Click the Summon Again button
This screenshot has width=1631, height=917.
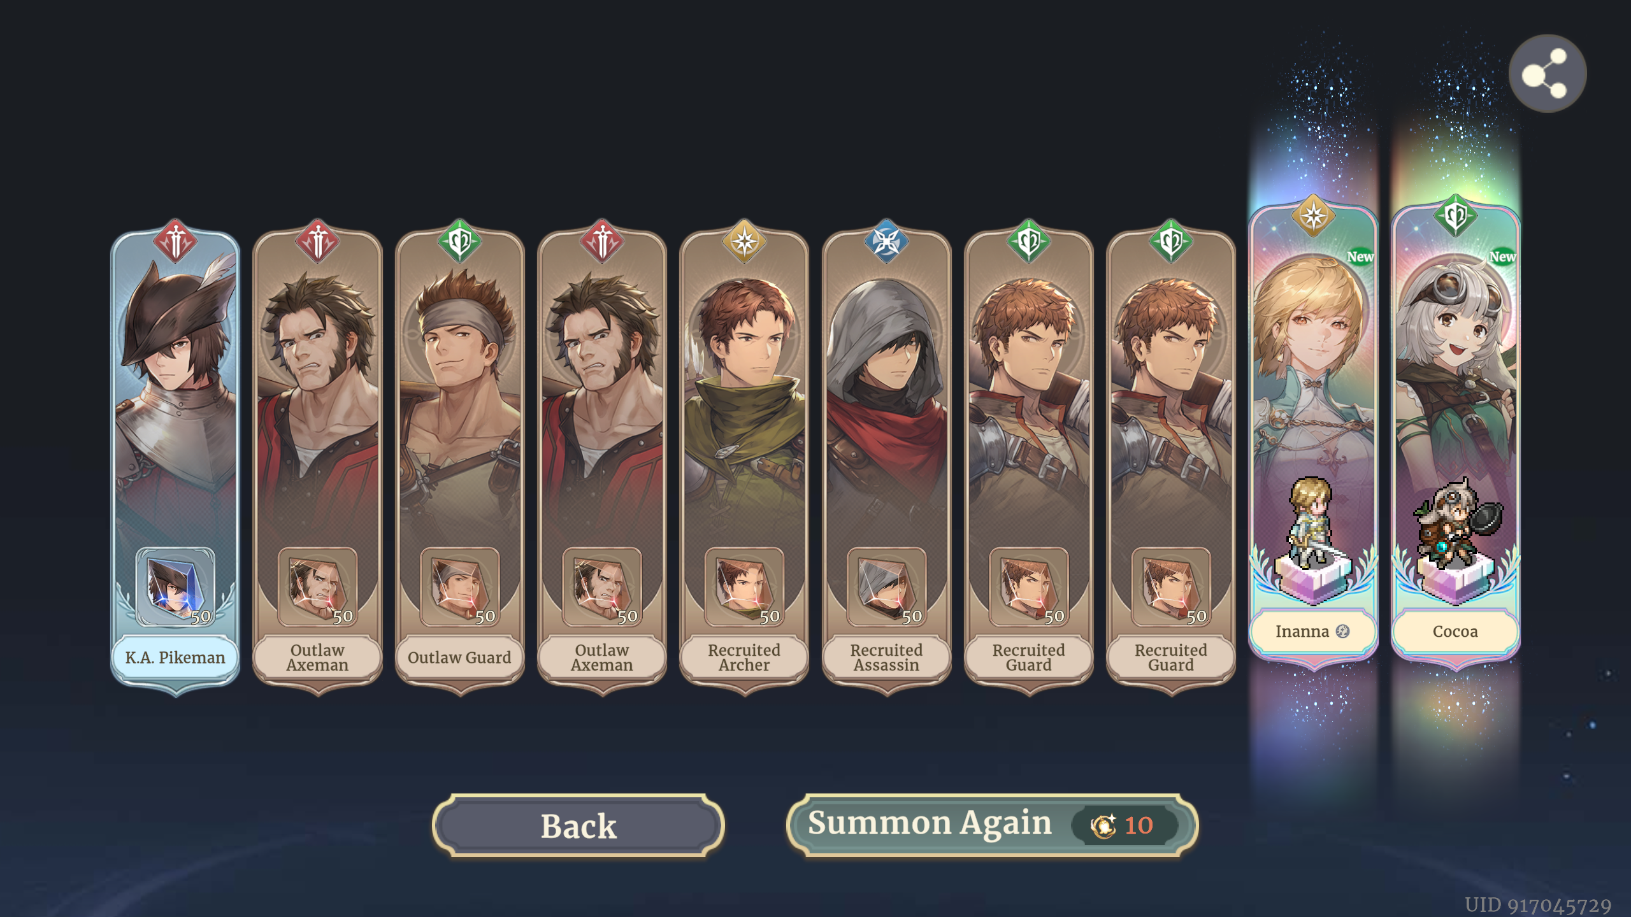992,825
